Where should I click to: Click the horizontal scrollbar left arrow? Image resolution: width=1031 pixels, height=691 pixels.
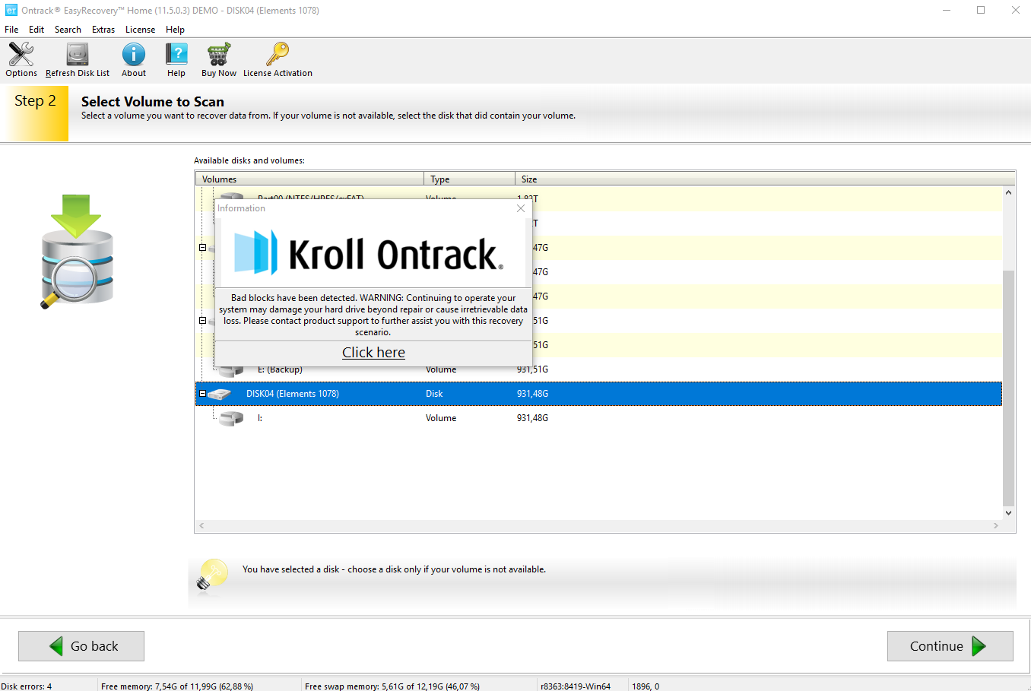coord(201,526)
